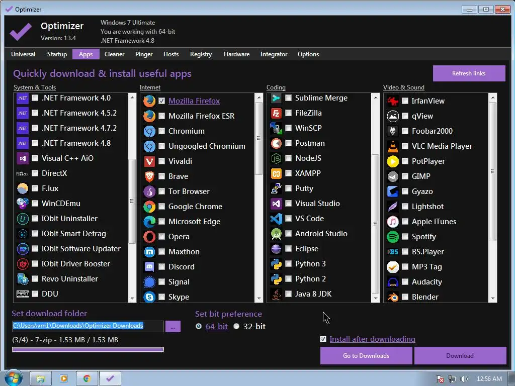The image size is (515, 386).
Task: Switch to the Pinger tab
Action: coord(144,54)
